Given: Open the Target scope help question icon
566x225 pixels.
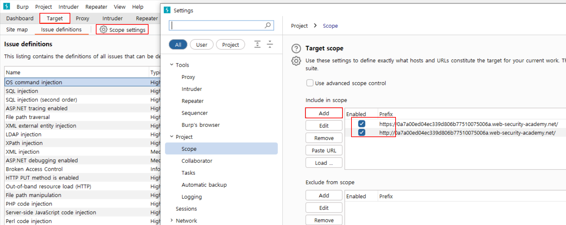Looking at the screenshot, I should tap(296, 49).
